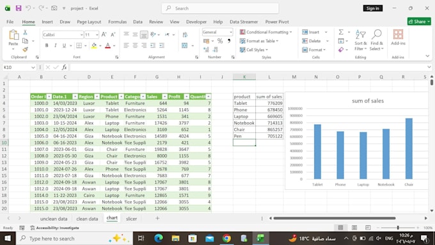435x245 pixels.
Task: Click the Merge and Center icon
Action: tap(185, 45)
